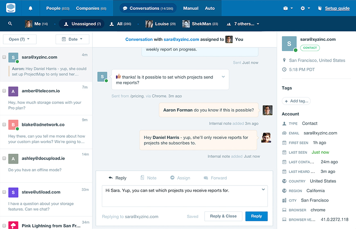Click the Pink Lightning avatar icon
Screen dimensions: 356x229
pyautogui.click(x=13, y=225)
